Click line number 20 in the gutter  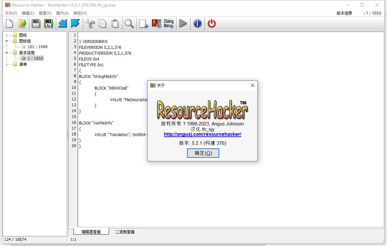[74, 146]
